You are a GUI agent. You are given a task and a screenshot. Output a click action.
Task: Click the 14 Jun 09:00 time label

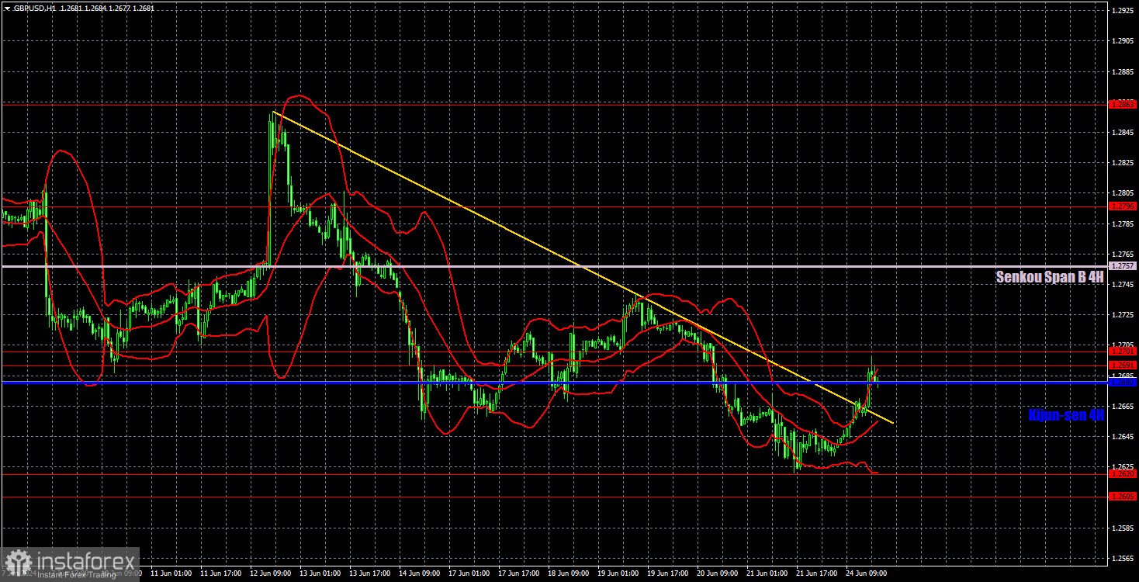click(x=418, y=574)
